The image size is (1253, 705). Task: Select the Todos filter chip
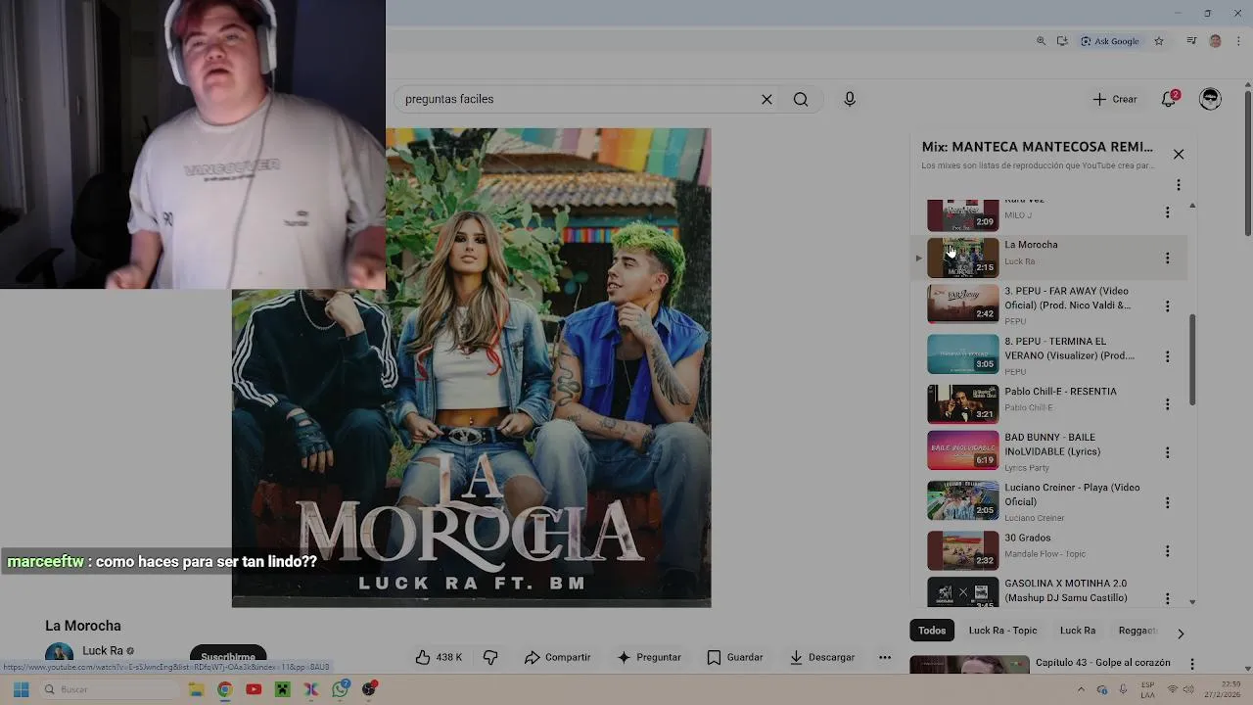[x=932, y=631]
